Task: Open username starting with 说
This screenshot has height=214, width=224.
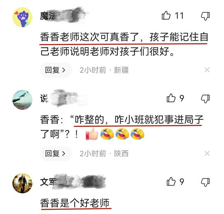Action: click(64, 98)
